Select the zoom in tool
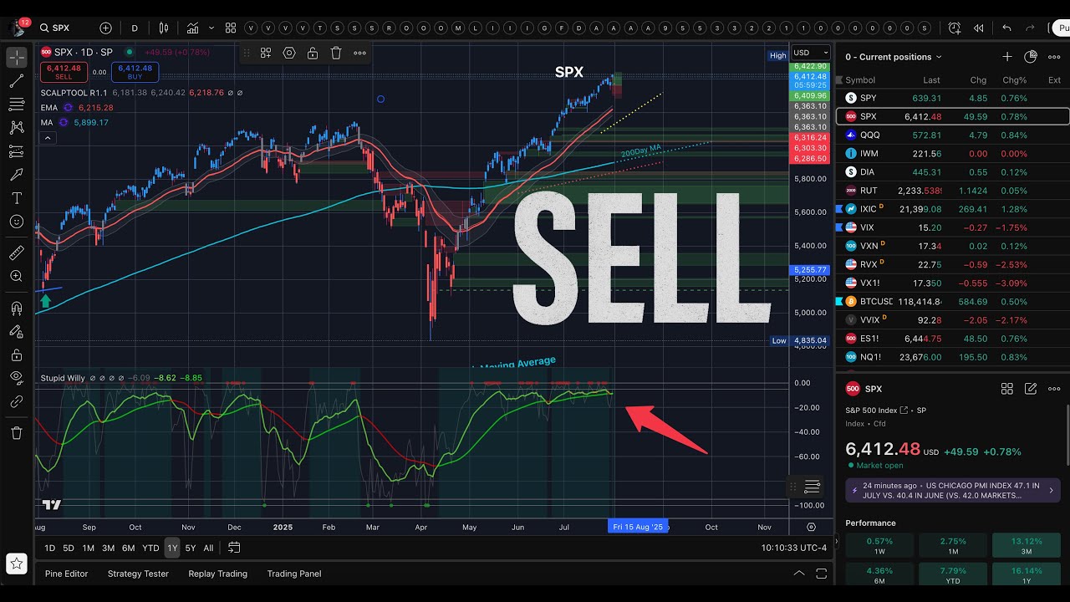1070x602 pixels. pos(17,275)
